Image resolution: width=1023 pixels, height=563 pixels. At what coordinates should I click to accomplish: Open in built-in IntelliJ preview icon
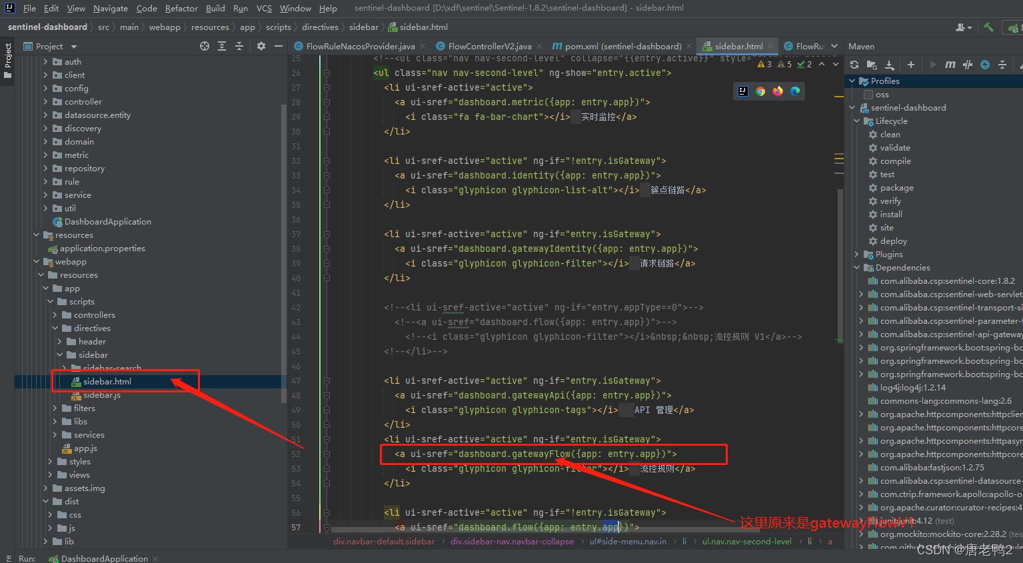743,91
